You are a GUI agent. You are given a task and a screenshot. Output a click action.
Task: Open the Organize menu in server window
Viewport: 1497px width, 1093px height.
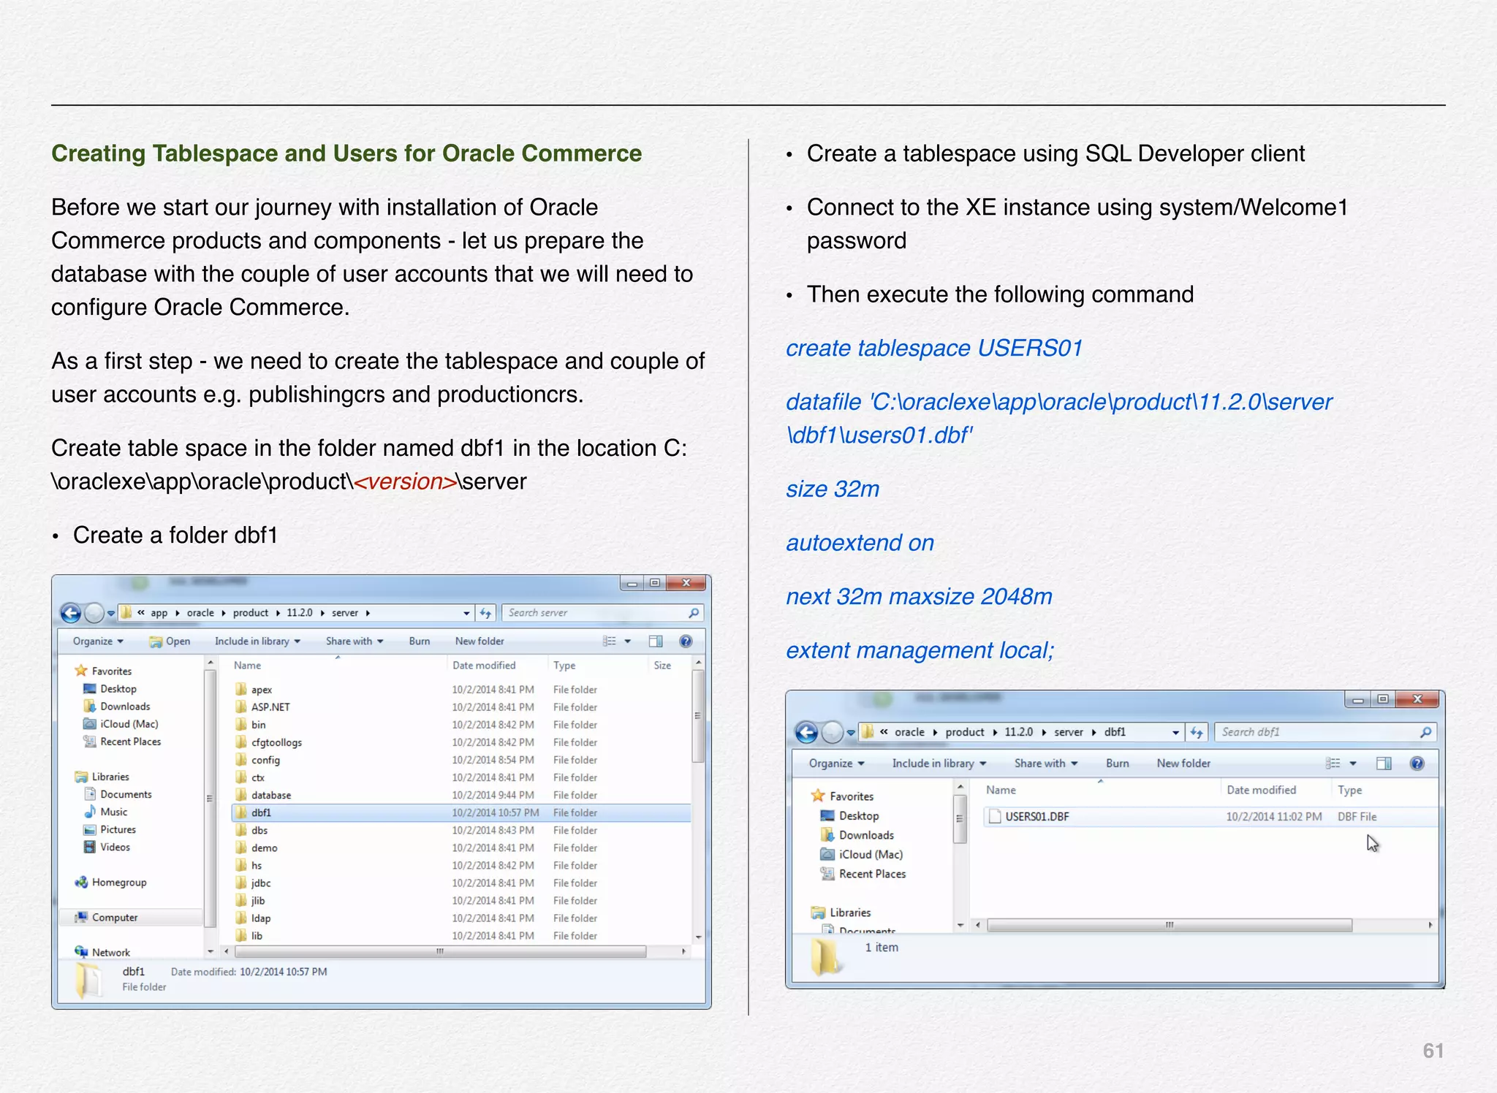(x=98, y=641)
